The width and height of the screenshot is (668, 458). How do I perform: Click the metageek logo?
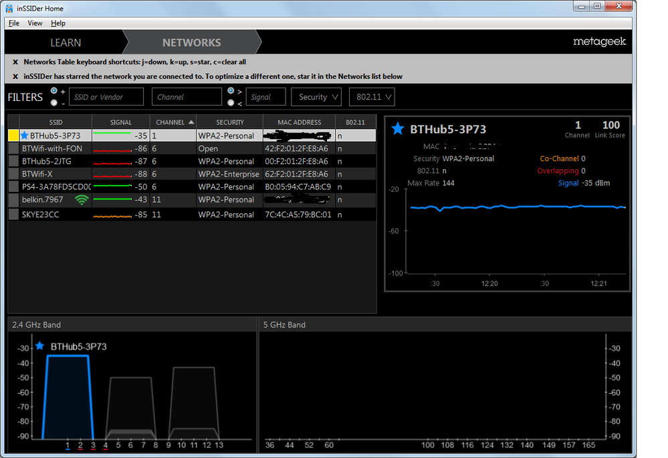599,41
